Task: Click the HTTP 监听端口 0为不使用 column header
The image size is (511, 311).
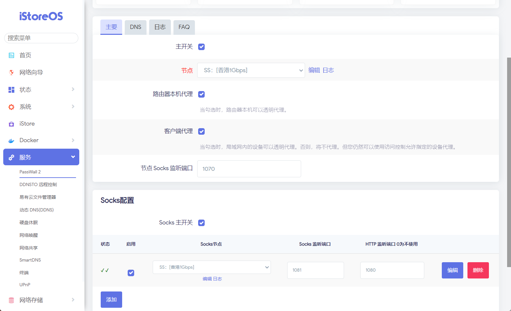Action: (391, 244)
